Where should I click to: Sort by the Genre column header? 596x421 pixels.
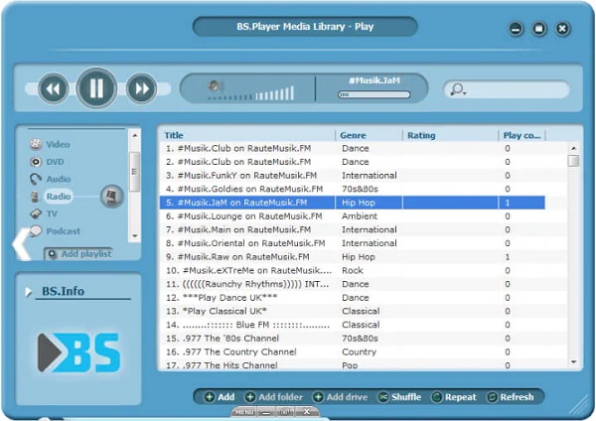click(x=353, y=135)
